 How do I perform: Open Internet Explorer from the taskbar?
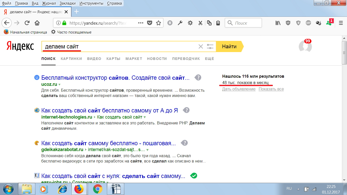point(62,189)
